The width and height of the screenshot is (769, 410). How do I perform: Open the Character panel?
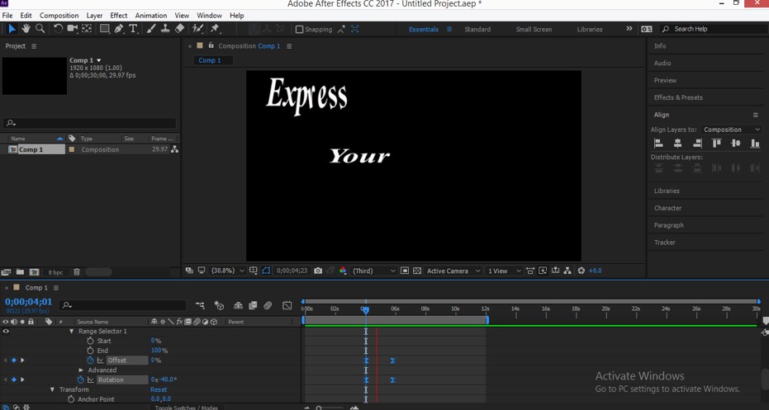(667, 208)
